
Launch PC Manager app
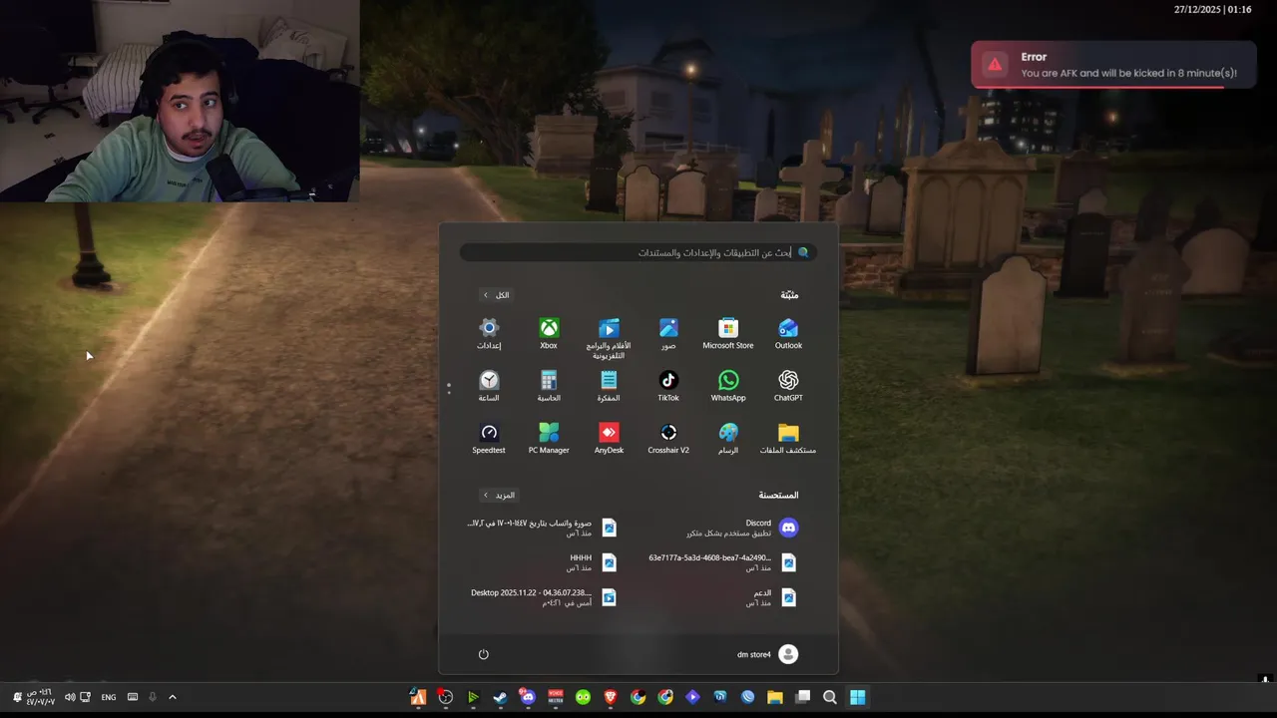549,439
